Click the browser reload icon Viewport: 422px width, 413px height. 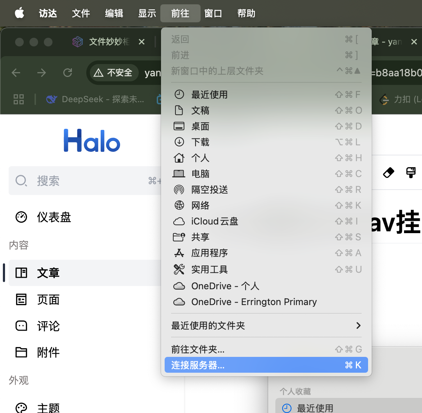coord(68,73)
